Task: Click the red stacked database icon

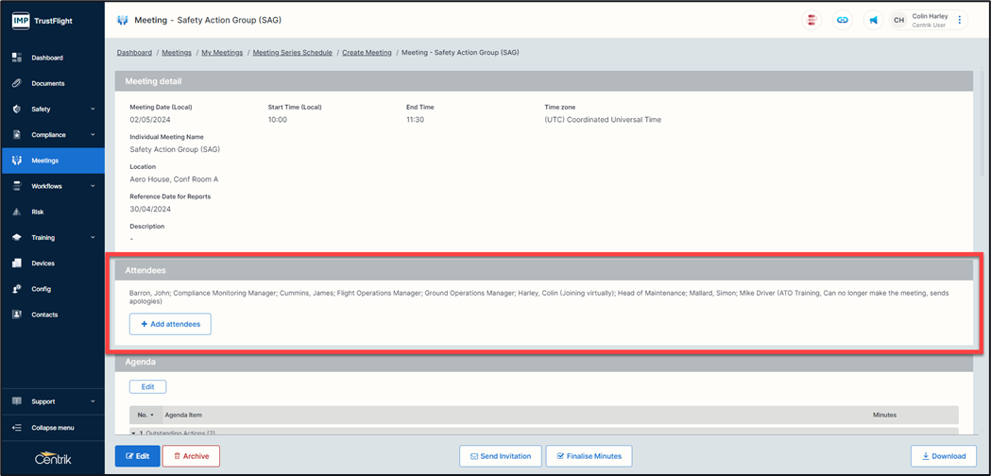Action: click(x=812, y=20)
